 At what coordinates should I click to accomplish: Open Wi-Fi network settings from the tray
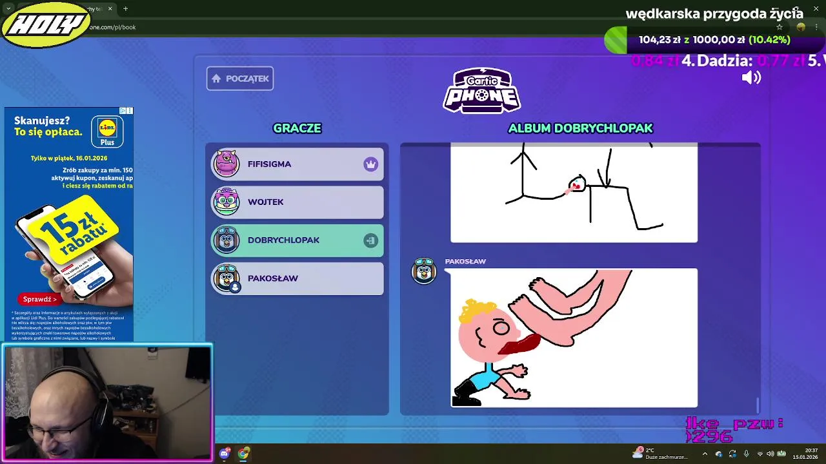[760, 454]
